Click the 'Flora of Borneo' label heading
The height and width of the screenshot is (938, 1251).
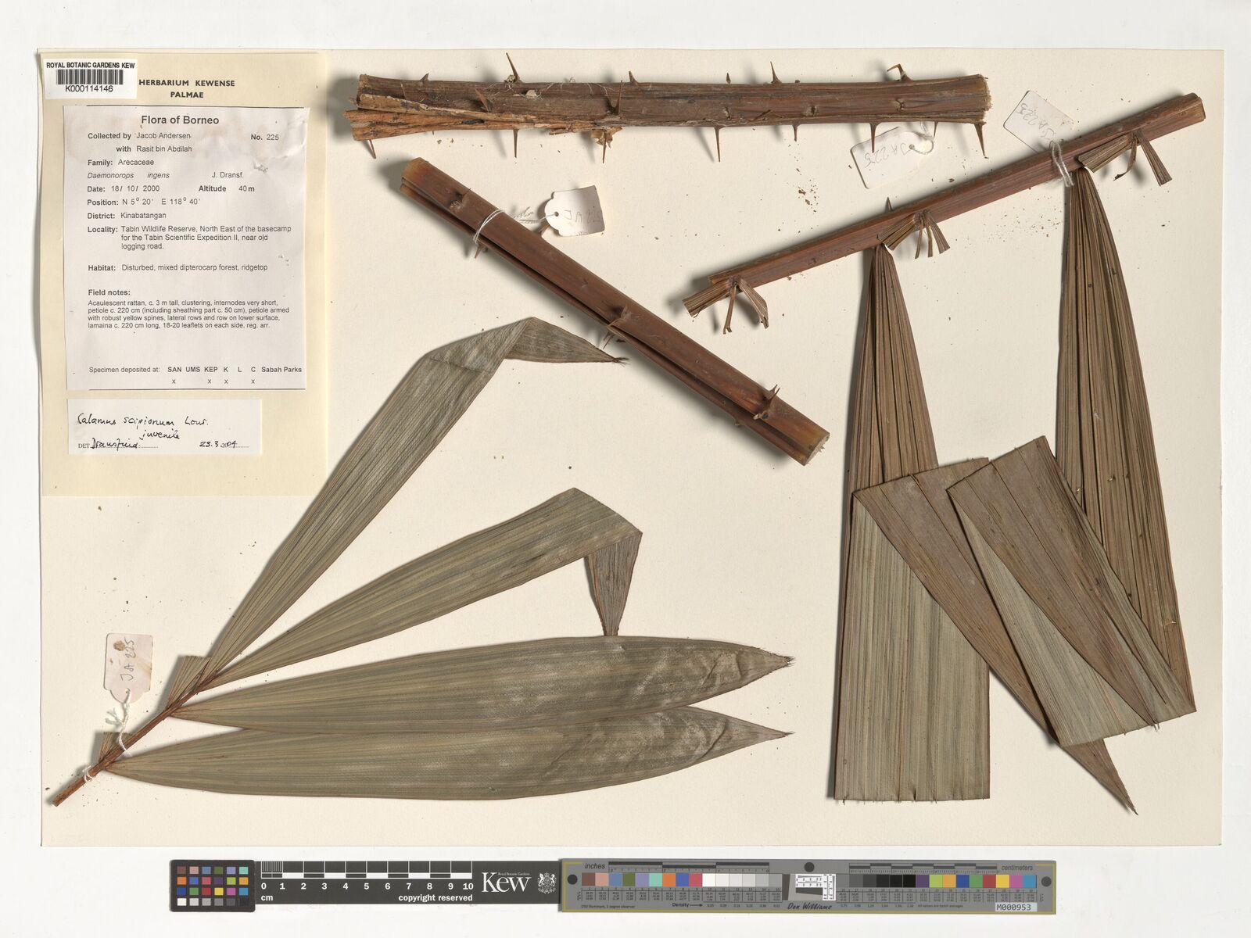[180, 120]
